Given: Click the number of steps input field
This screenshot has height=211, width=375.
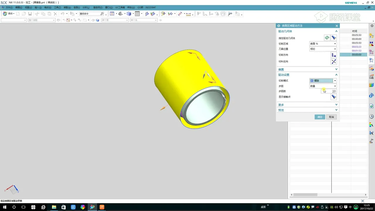Looking at the screenshot, I should tap(329, 91).
